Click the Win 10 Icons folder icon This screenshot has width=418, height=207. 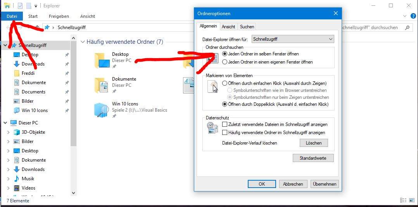point(101,110)
